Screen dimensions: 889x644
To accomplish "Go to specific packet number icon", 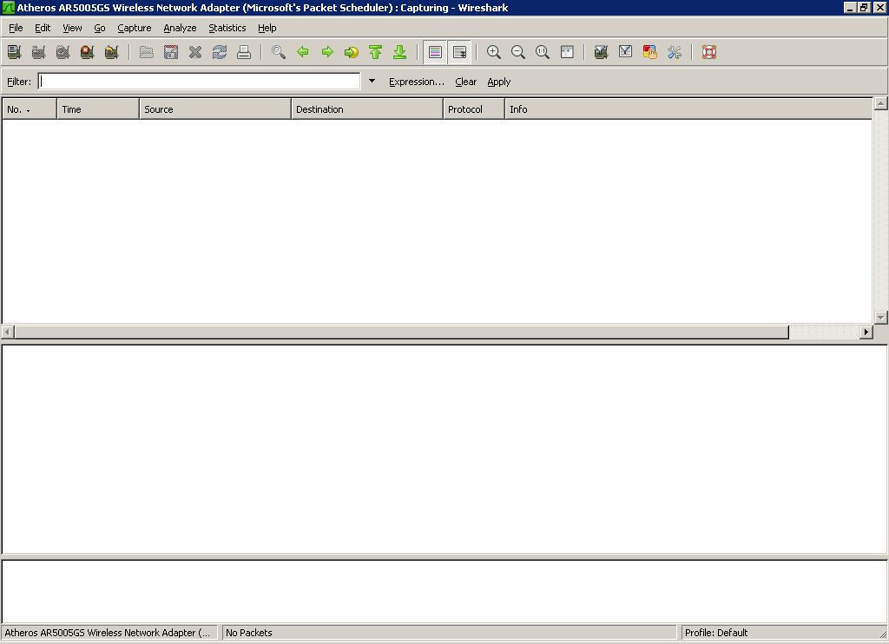I will click(352, 52).
